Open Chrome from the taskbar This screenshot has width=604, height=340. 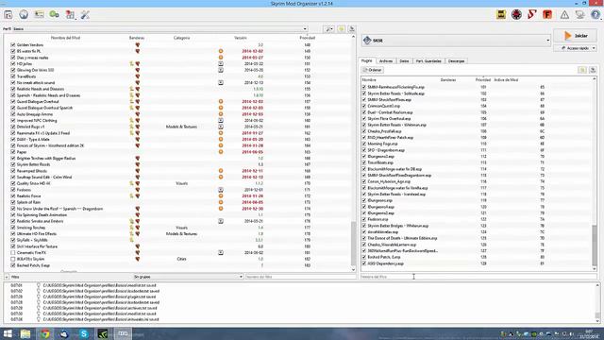pos(45,333)
